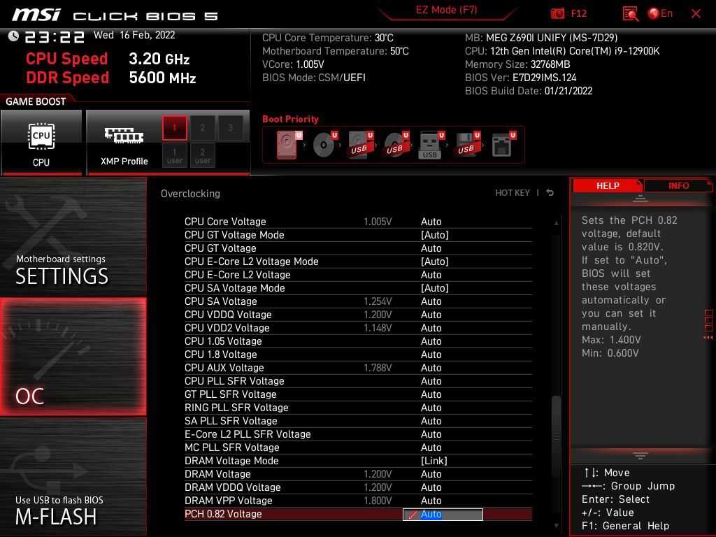This screenshot has height=537, width=716.
Task: Select the DRAM VPP Voltage row
Action: click(x=358, y=500)
